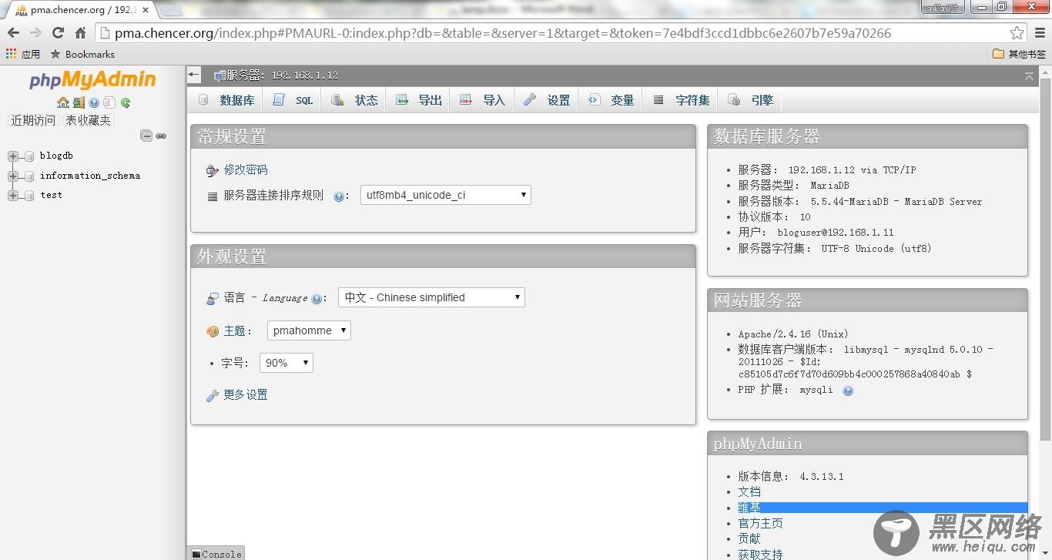Click the phpMyAdmin home icon
The image size is (1052, 560).
point(63,102)
